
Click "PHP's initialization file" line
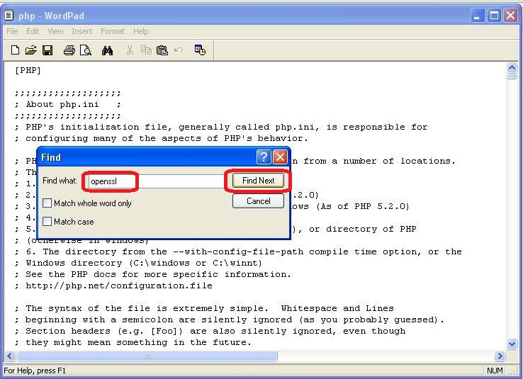click(x=221, y=127)
